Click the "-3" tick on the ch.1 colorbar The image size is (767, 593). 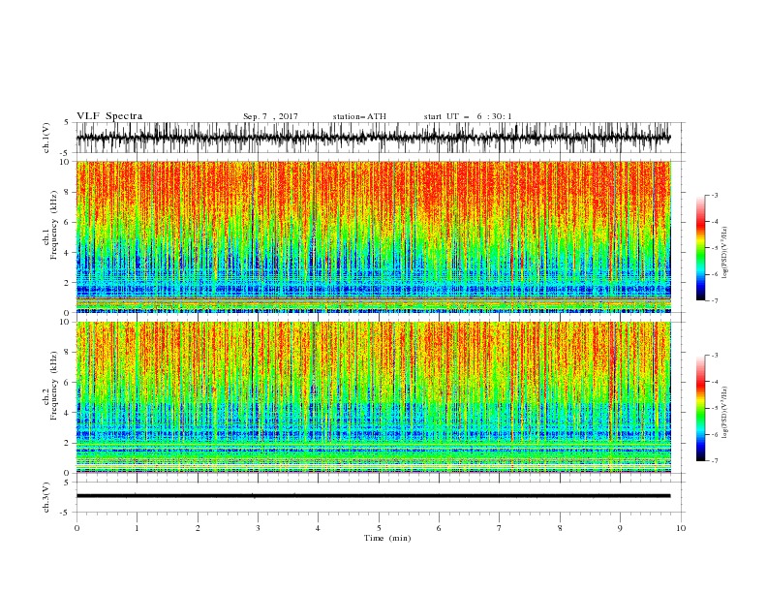tap(715, 195)
